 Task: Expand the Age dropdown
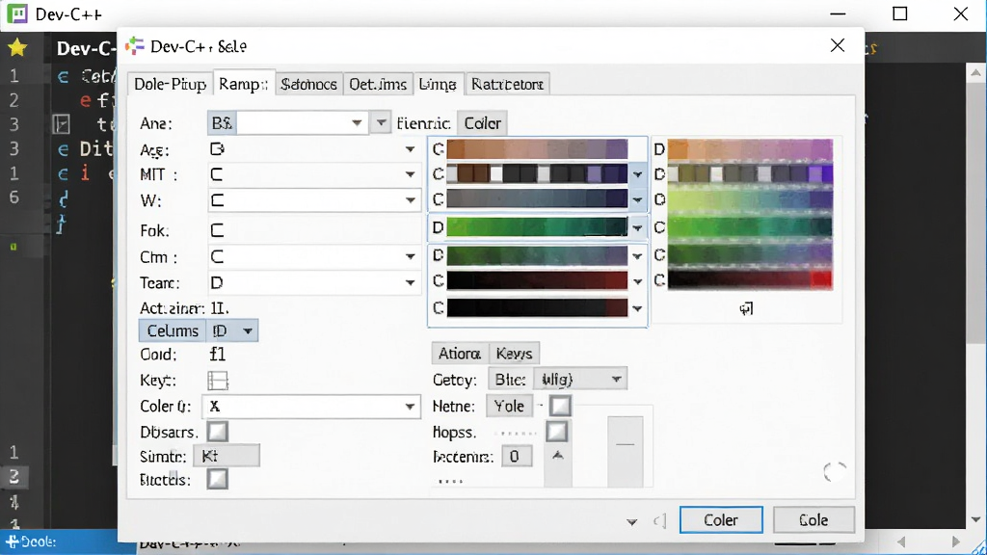410,149
